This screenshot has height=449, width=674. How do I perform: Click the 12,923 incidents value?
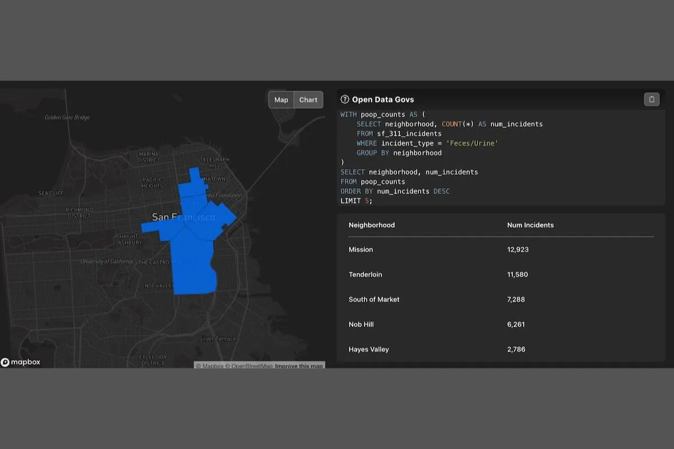pos(518,250)
